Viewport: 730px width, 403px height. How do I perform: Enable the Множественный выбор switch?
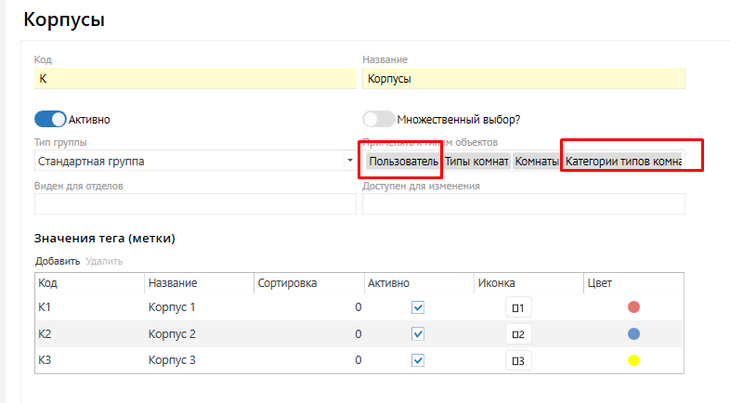pos(378,119)
